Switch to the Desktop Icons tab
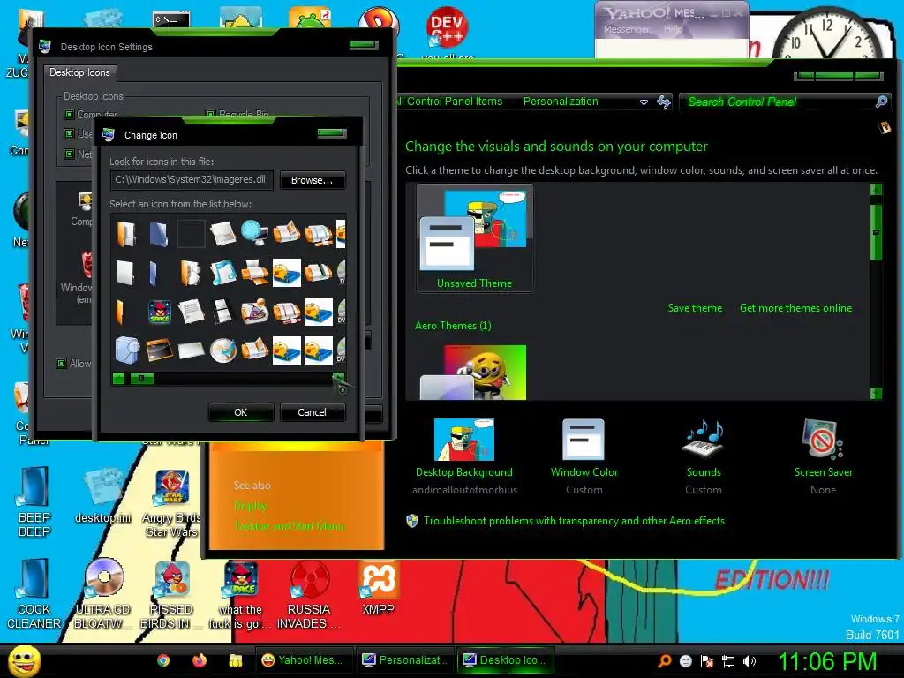The height and width of the screenshot is (678, 904). tap(79, 72)
